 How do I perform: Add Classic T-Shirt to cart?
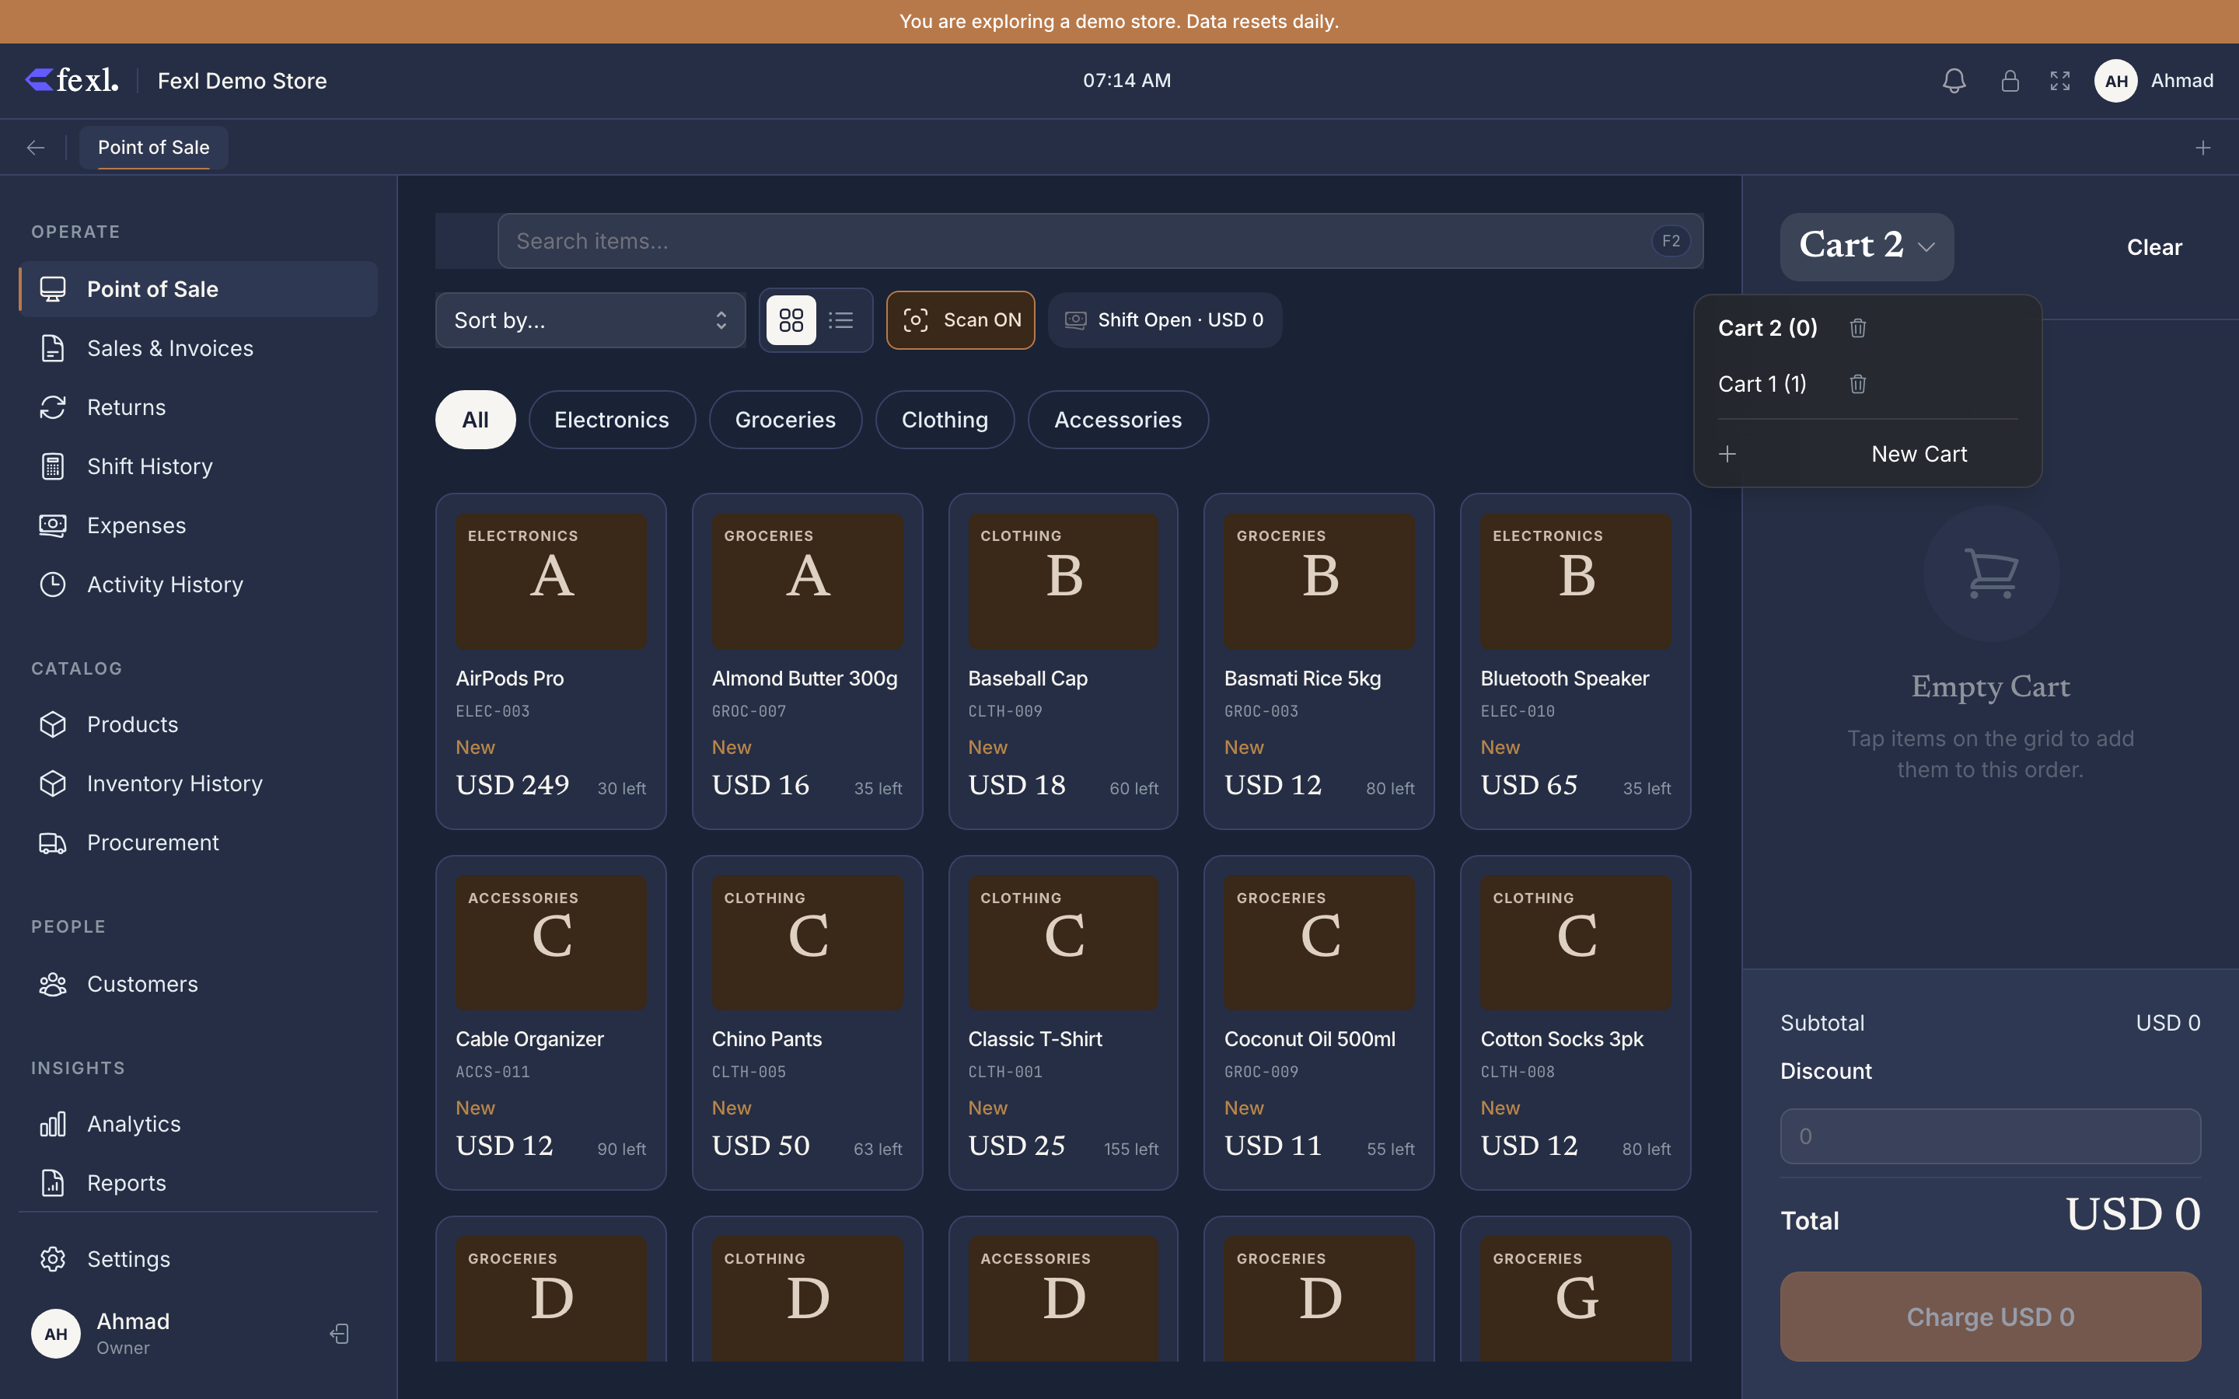pos(1063,1022)
